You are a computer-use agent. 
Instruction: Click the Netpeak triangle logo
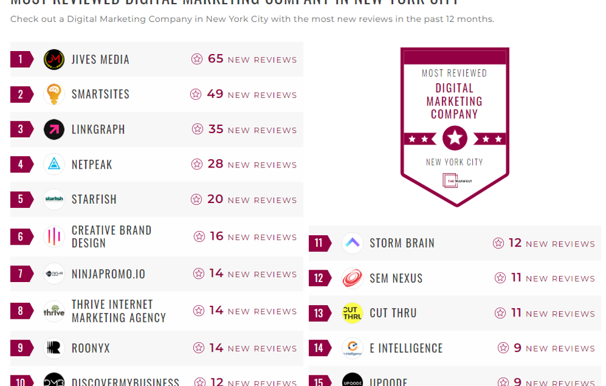click(54, 164)
